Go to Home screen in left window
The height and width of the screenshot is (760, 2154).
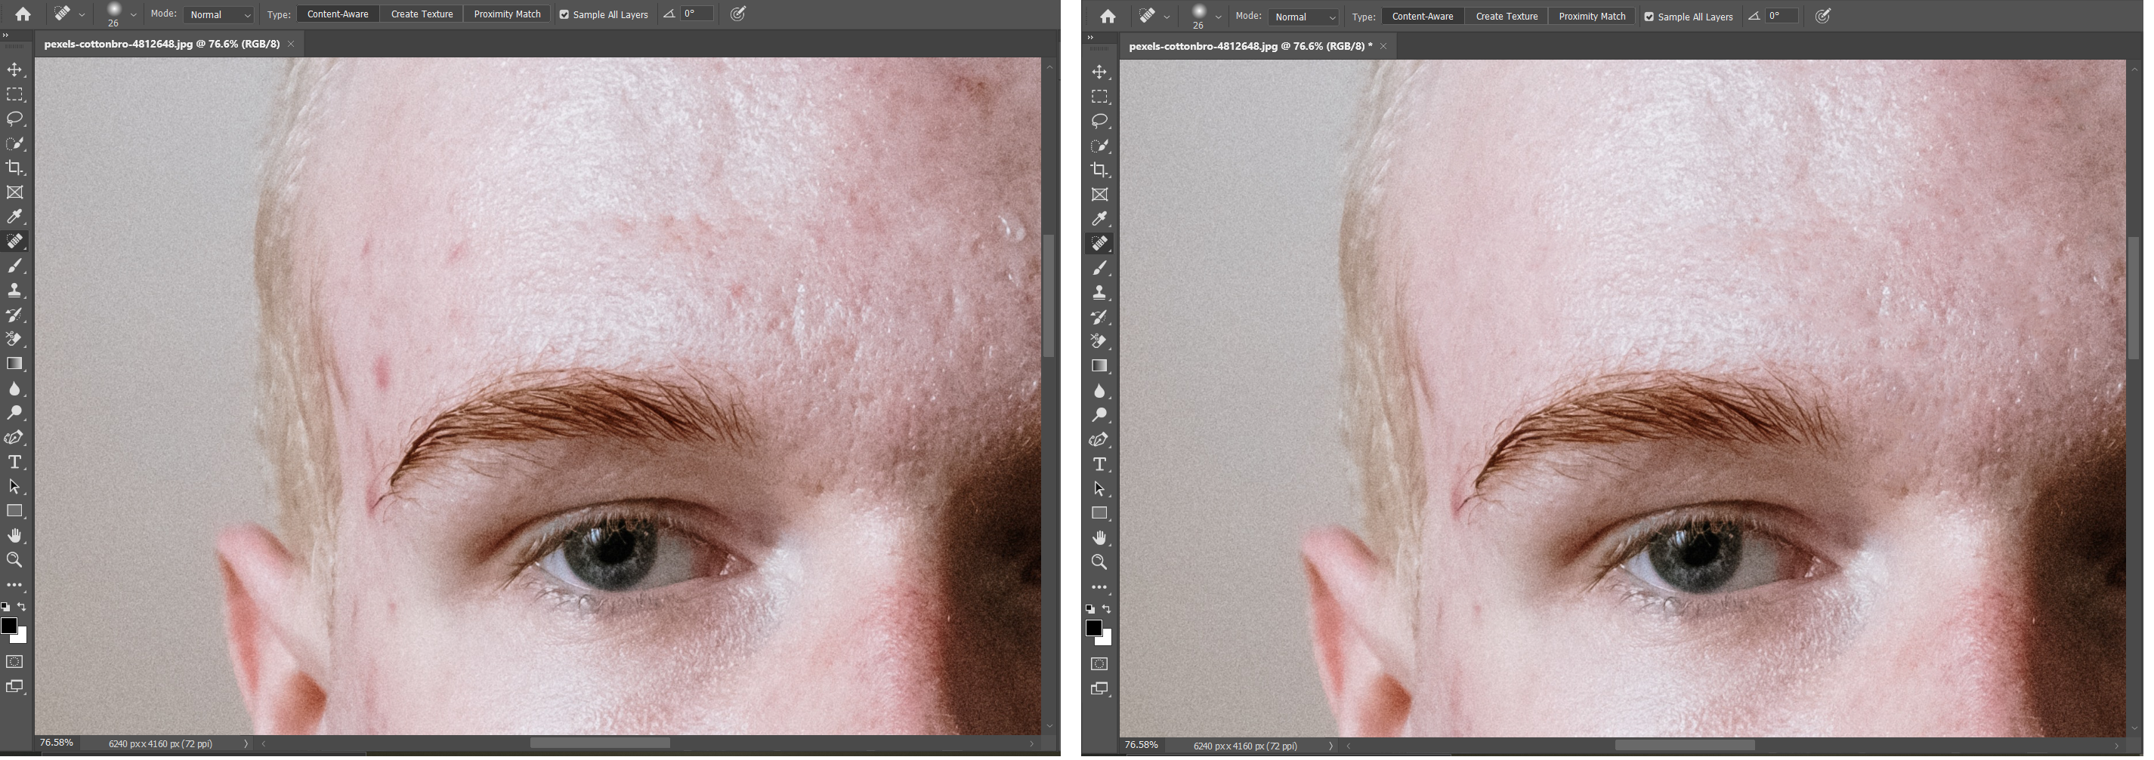point(23,14)
